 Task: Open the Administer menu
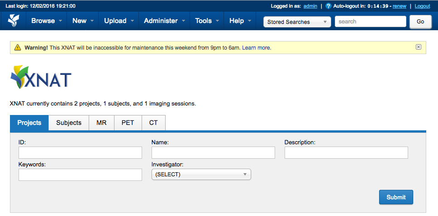tap(165, 21)
